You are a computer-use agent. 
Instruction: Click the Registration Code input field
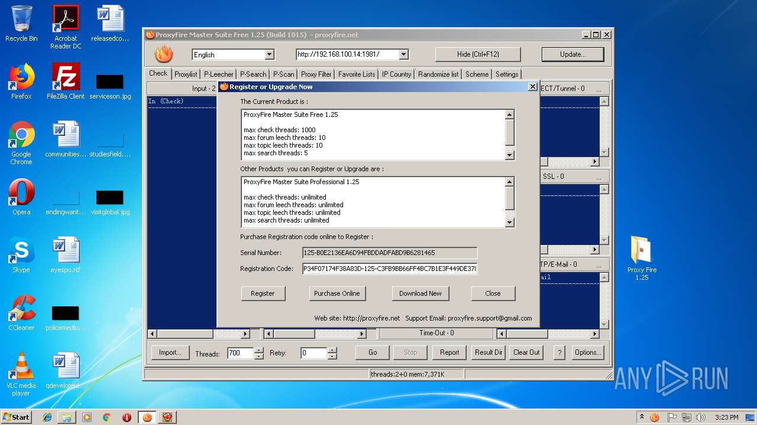point(390,269)
